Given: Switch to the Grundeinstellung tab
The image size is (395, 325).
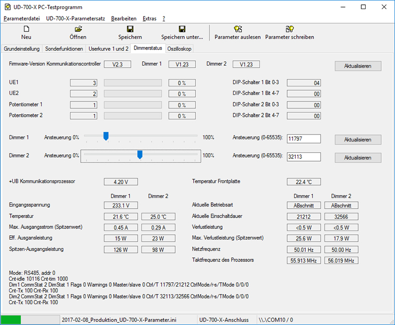Looking at the screenshot, I should [x=21, y=49].
